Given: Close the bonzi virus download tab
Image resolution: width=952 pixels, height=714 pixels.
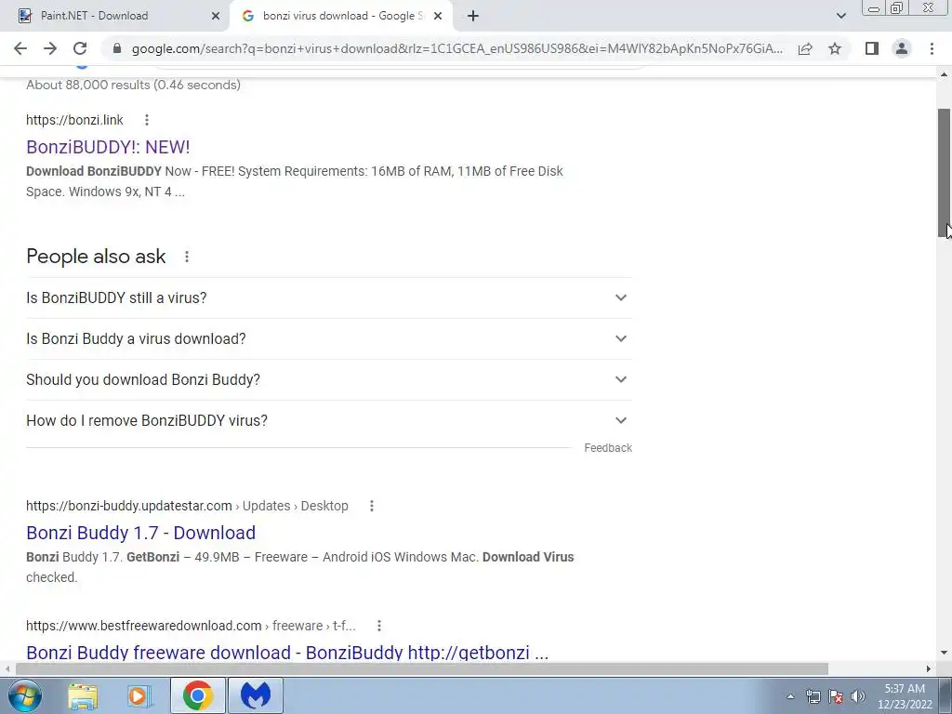Looking at the screenshot, I should [x=438, y=16].
